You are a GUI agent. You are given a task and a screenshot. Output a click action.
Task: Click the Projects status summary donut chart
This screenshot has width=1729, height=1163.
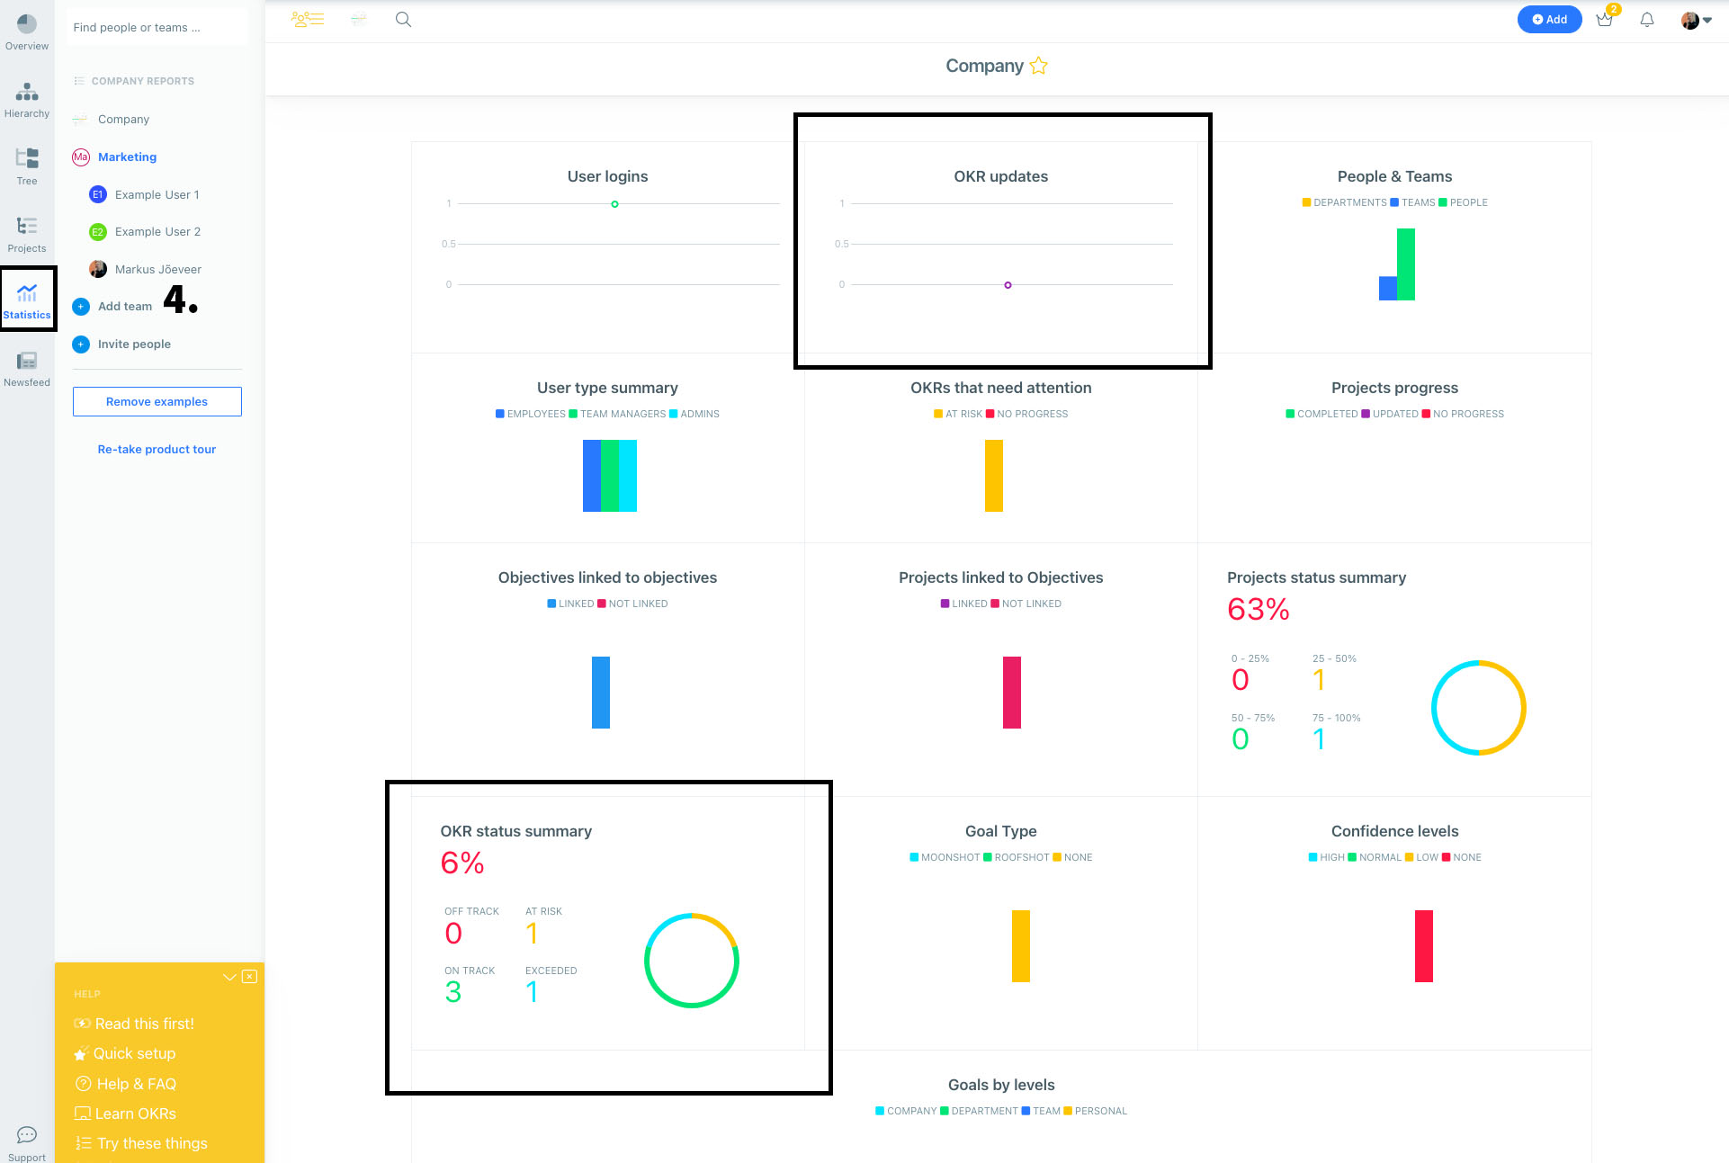(x=1478, y=707)
